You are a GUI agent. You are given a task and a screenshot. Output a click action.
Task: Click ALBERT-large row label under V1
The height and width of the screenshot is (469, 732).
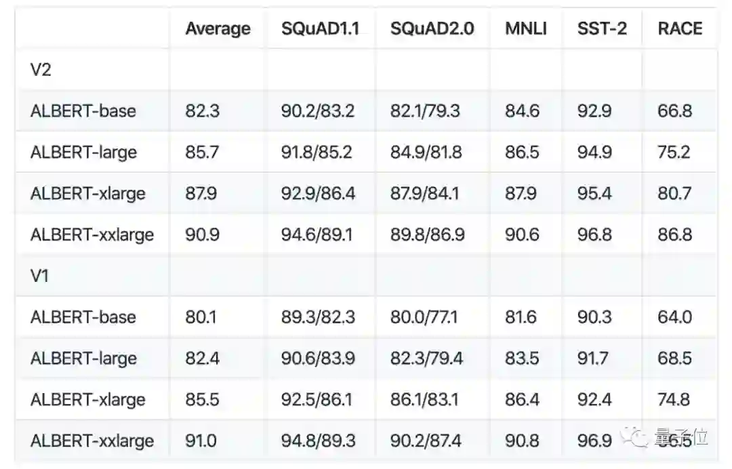[83, 359]
